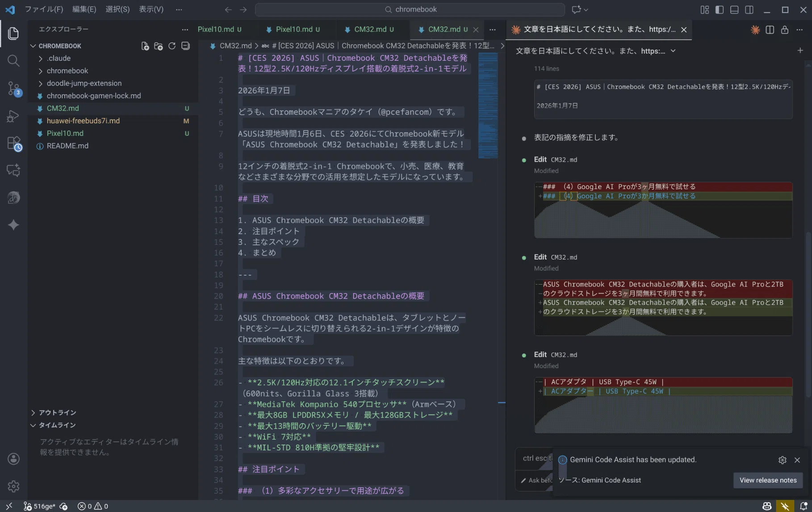Click the highlighted status bar icon beside the bell

click(x=785, y=506)
